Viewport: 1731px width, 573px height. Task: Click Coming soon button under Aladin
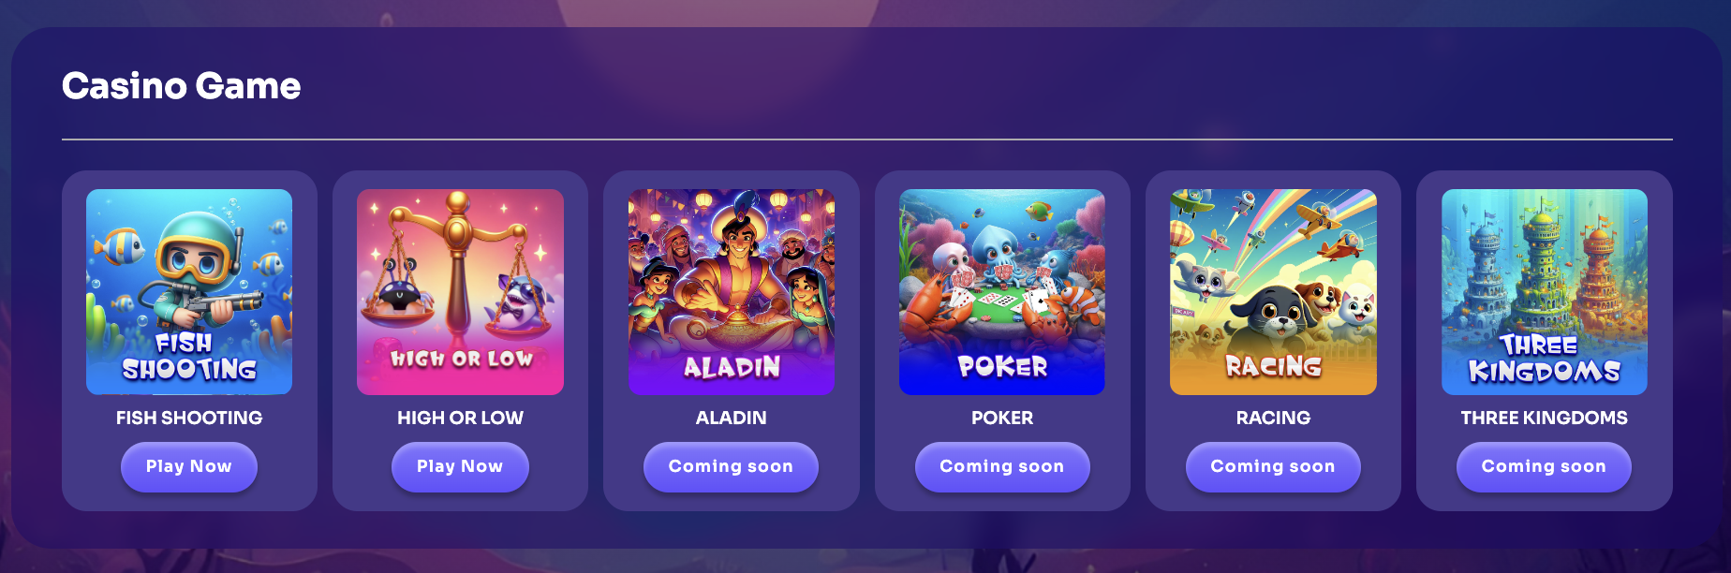731,466
